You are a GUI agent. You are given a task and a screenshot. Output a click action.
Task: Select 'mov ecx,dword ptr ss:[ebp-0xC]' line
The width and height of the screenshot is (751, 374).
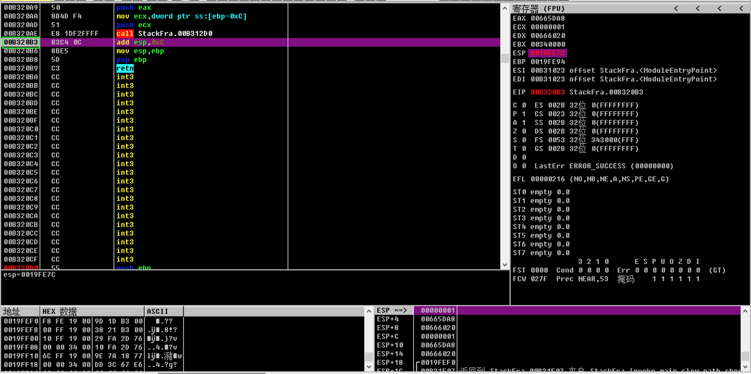182,16
